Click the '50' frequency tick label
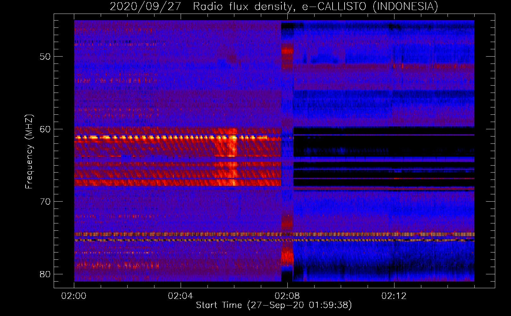This screenshot has height=316, width=511. tap(45, 57)
